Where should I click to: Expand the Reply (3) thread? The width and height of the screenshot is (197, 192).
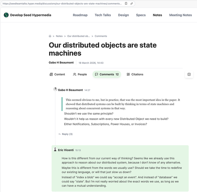click(65, 134)
